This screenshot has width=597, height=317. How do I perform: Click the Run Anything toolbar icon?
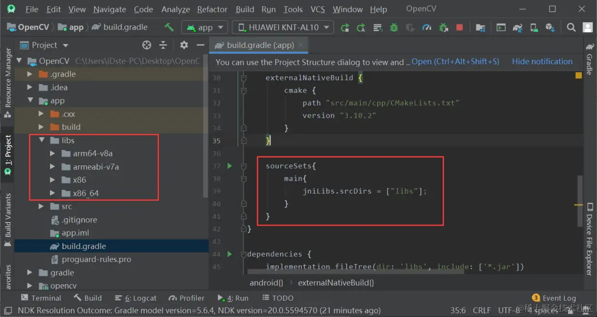coord(501,27)
